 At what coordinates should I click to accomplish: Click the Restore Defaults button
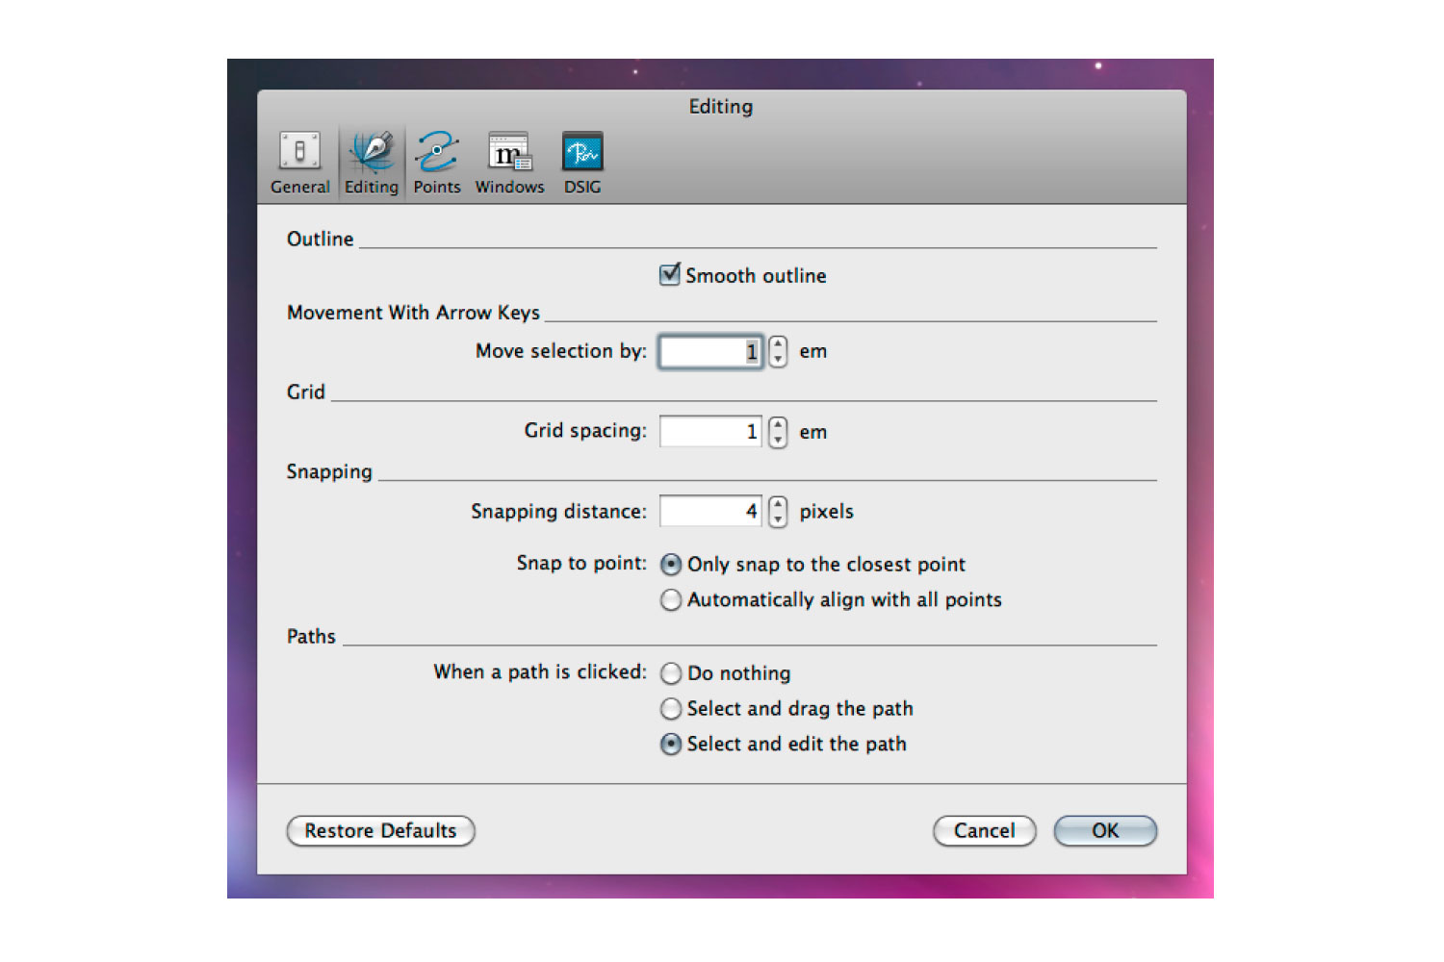tap(381, 831)
